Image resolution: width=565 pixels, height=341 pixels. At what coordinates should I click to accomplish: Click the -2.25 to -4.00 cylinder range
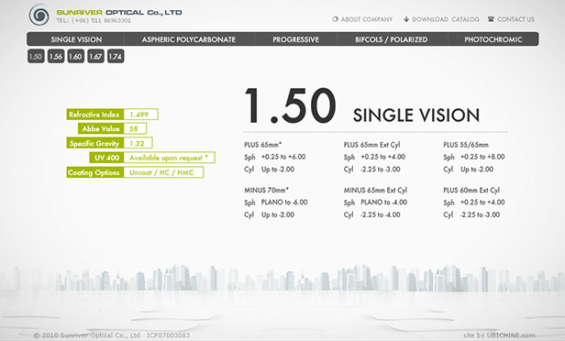click(381, 214)
